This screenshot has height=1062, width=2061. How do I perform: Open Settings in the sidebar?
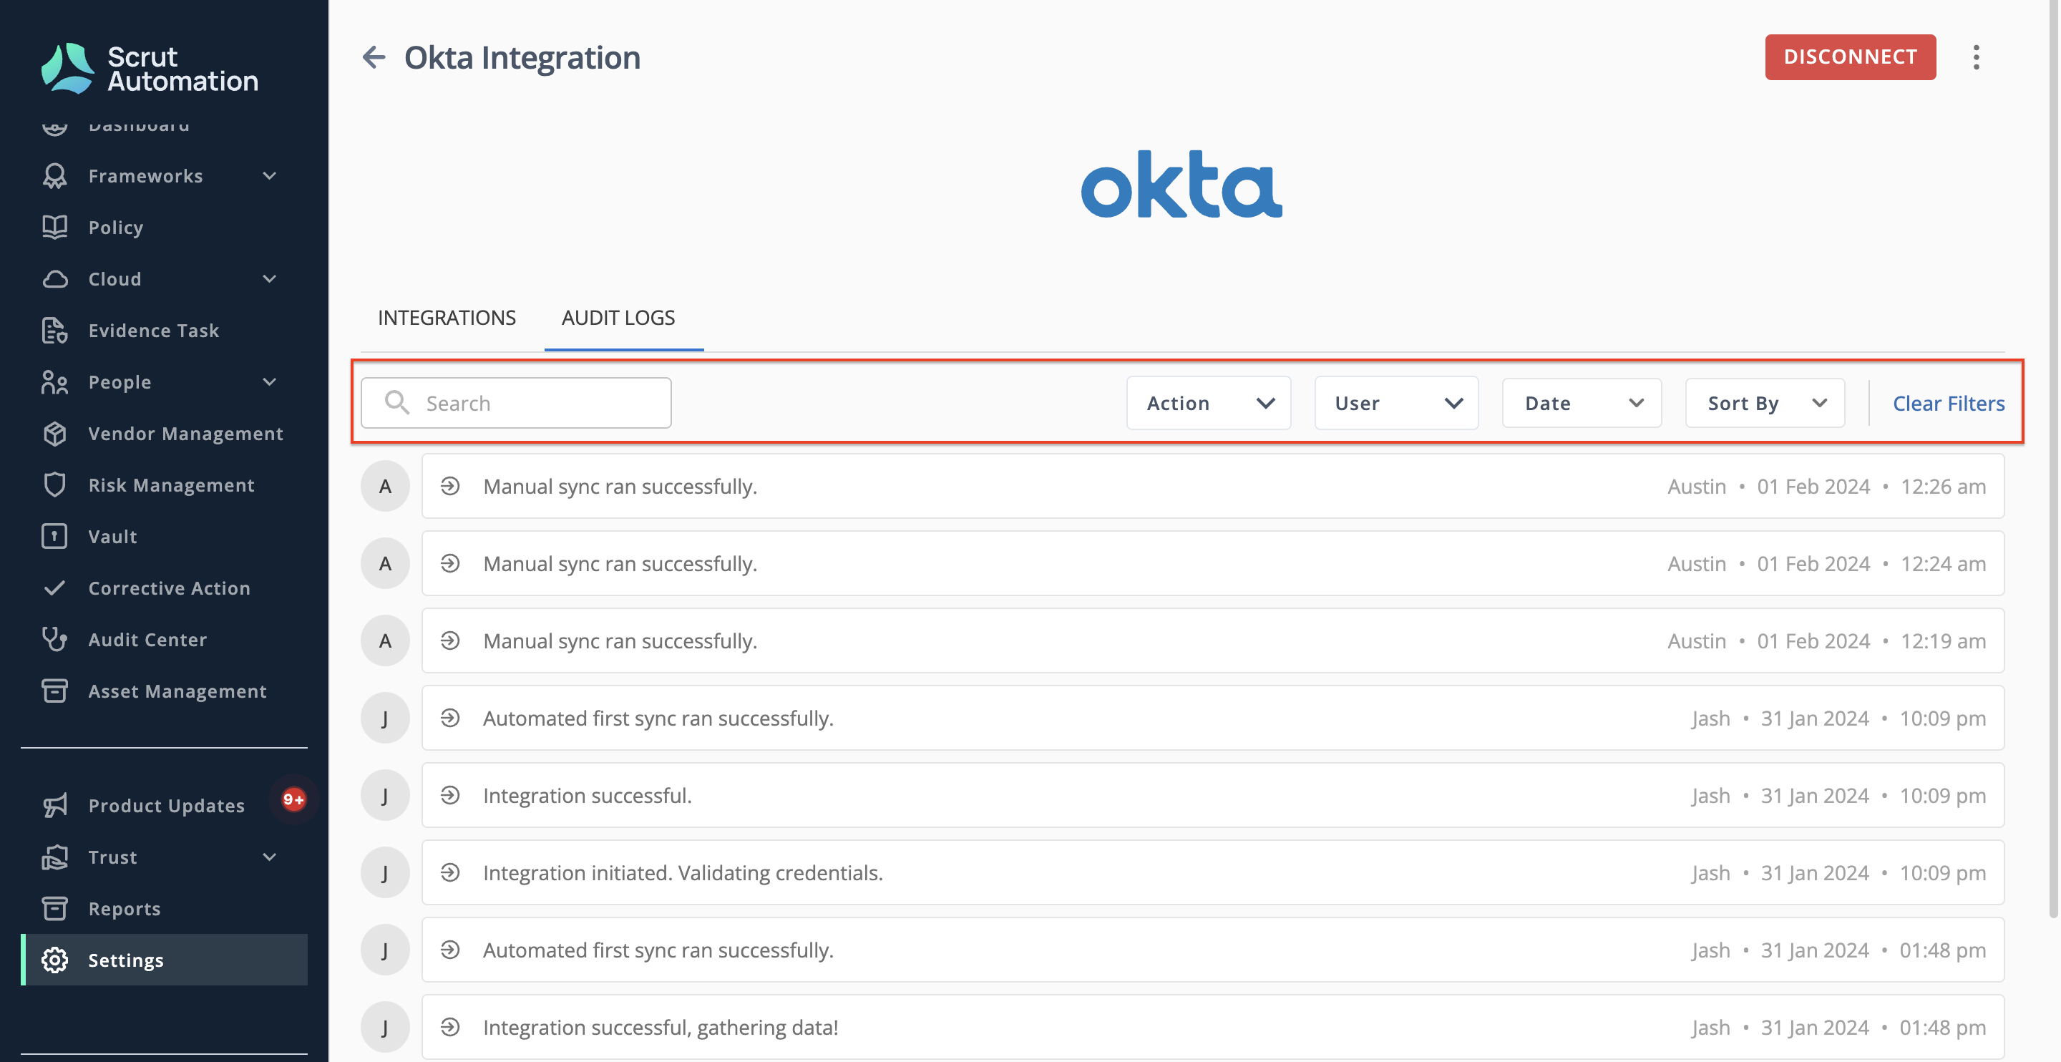tap(164, 960)
